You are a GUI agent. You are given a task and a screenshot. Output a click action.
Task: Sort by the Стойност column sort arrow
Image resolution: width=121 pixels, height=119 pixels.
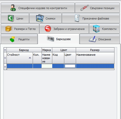pos(30,58)
